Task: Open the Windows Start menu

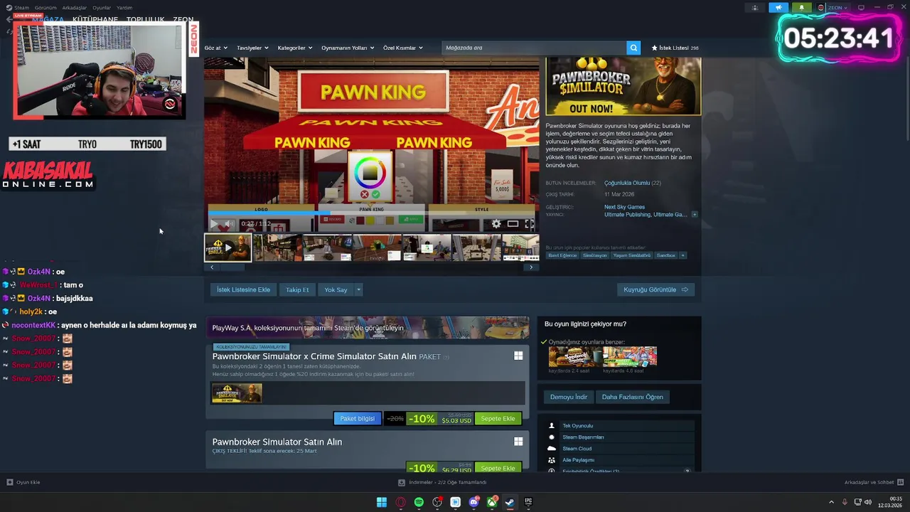Action: pyautogui.click(x=382, y=502)
